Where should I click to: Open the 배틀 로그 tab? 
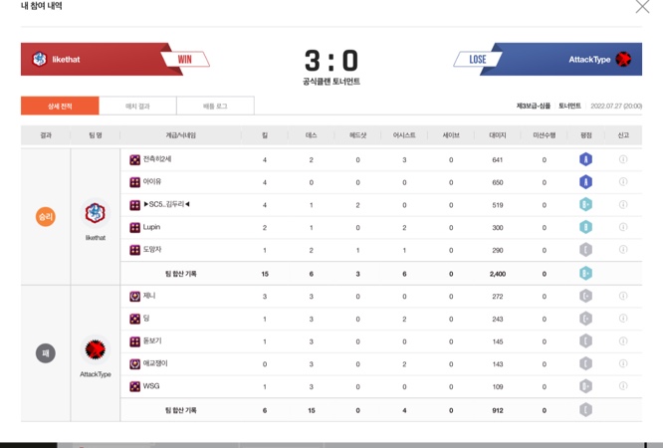click(215, 106)
